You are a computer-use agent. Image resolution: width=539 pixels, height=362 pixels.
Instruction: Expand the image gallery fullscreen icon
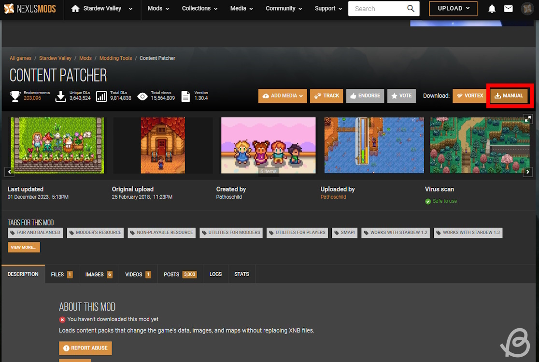pos(528,119)
